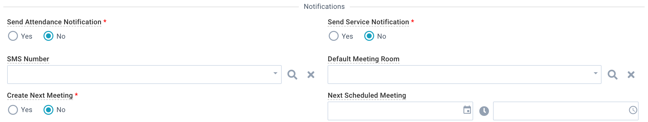Screen dimensions: 648x122
Task: Click the filled clock icon between date and time
Action: click(484, 111)
